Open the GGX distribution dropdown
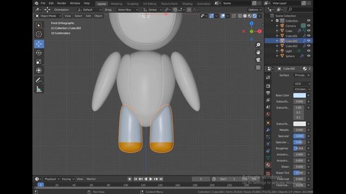The width and height of the screenshot is (346, 194). (302, 84)
